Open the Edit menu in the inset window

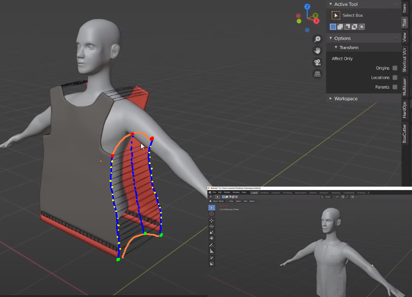pyautogui.click(x=220, y=193)
